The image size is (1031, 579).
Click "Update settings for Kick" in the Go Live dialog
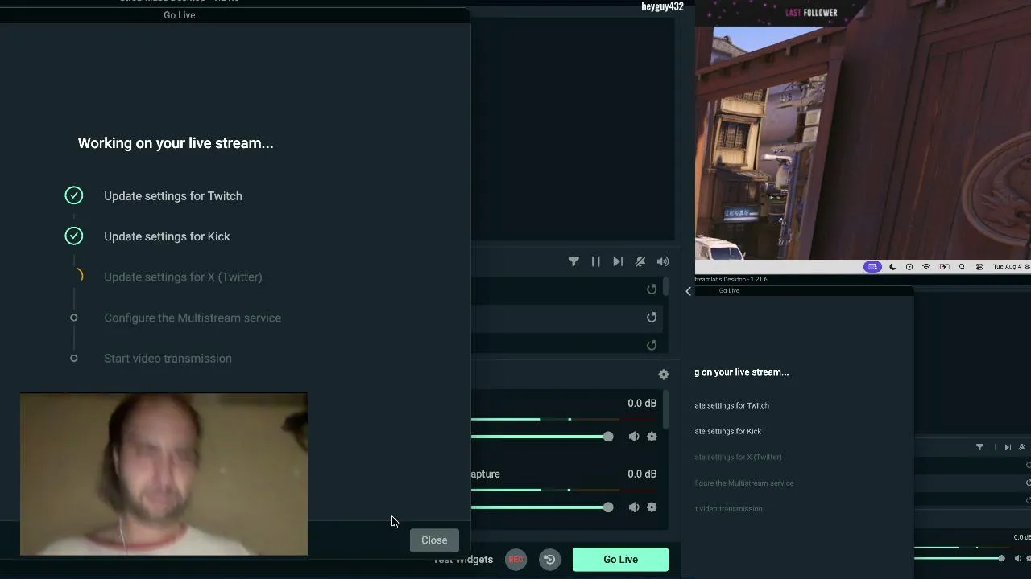point(167,236)
